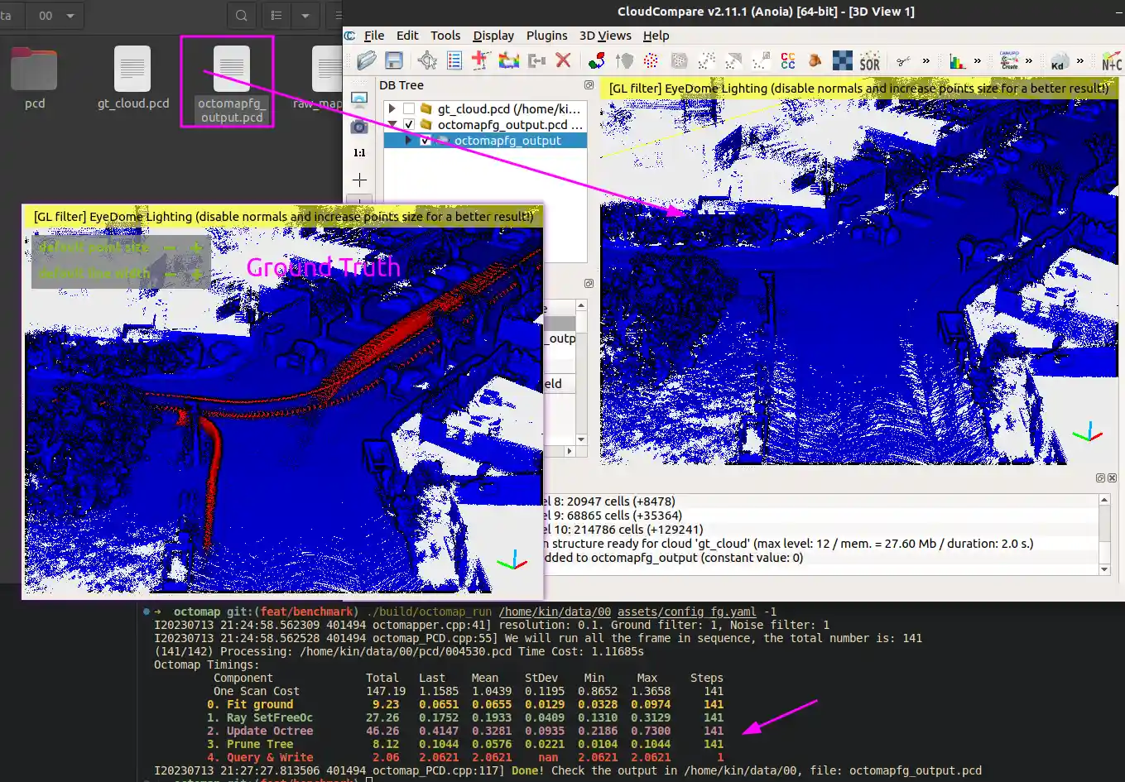Enable the gt_cloud.pcd checkbox

click(409, 109)
